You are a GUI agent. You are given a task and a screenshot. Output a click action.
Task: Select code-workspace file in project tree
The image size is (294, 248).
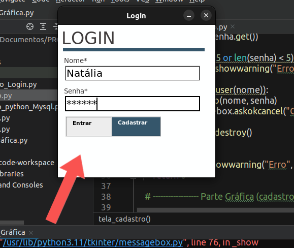pyautogui.click(x=27, y=163)
